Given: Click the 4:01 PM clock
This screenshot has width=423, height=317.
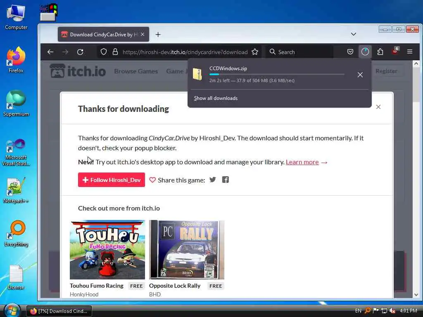Looking at the screenshot, I should click(x=409, y=311).
